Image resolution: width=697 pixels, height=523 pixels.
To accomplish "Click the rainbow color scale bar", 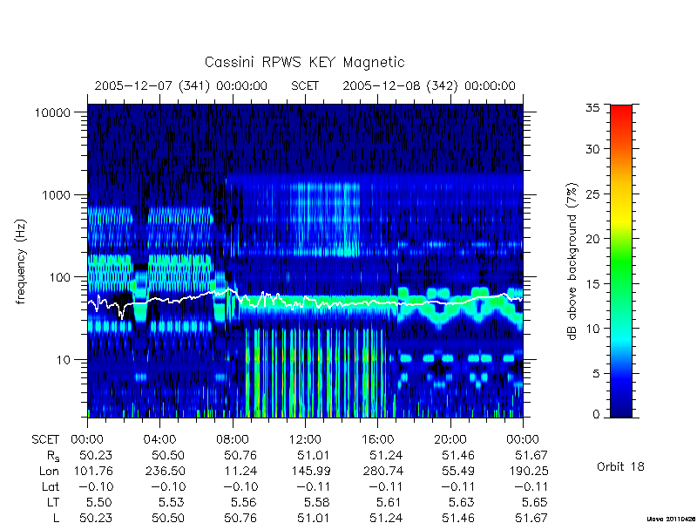I will tap(621, 261).
